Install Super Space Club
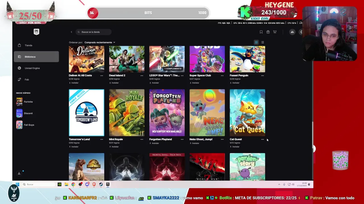Viewport: 364px width, 204px height. click(194, 83)
